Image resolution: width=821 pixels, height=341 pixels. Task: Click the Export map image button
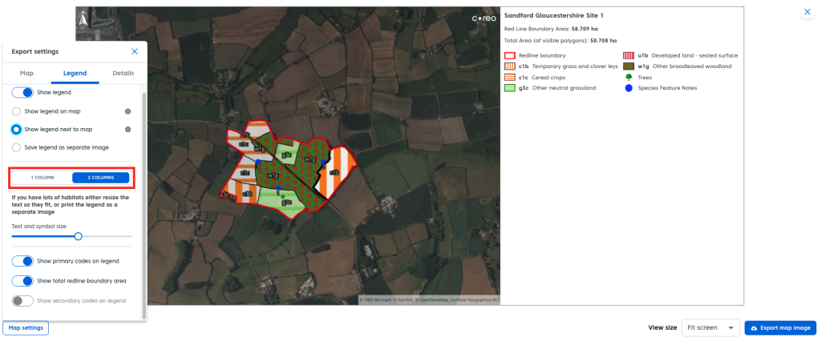[779, 328]
